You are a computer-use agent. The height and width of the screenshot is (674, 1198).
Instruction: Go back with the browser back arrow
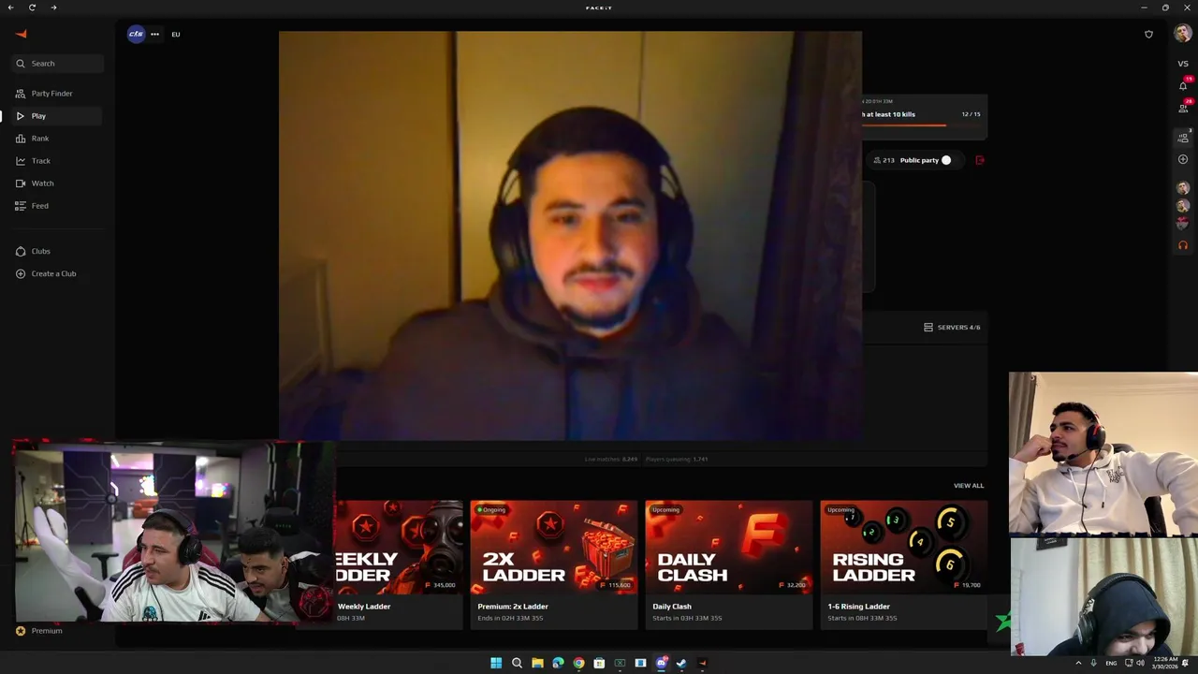(x=10, y=7)
